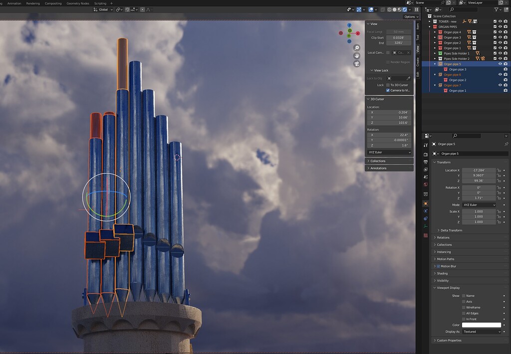Switch to the Compositing workspace tab

coord(53,3)
